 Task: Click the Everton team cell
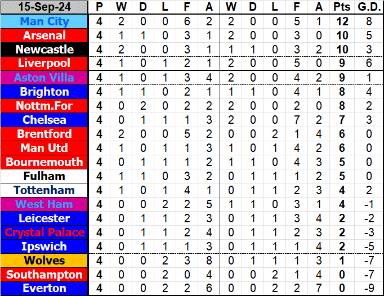pyautogui.click(x=44, y=289)
